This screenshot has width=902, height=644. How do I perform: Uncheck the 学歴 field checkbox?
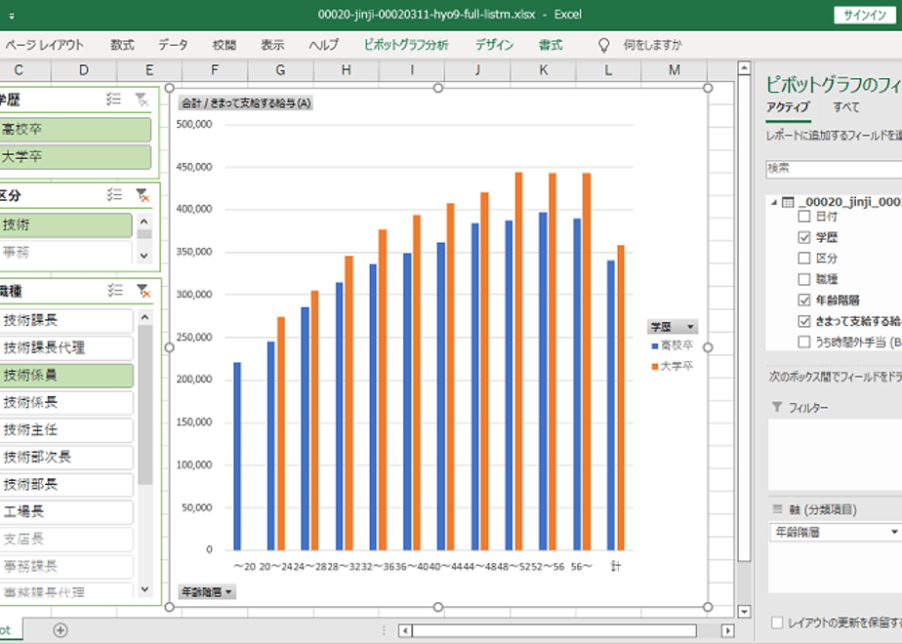pyautogui.click(x=804, y=237)
